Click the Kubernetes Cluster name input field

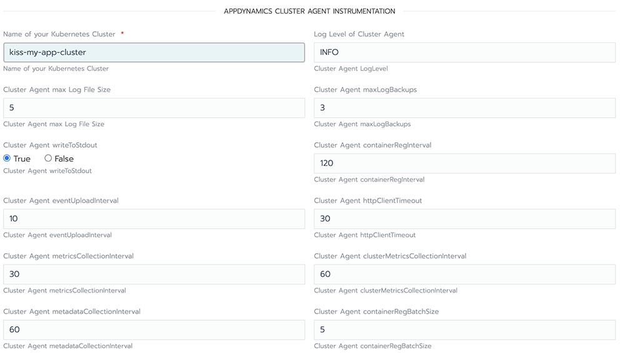point(154,52)
